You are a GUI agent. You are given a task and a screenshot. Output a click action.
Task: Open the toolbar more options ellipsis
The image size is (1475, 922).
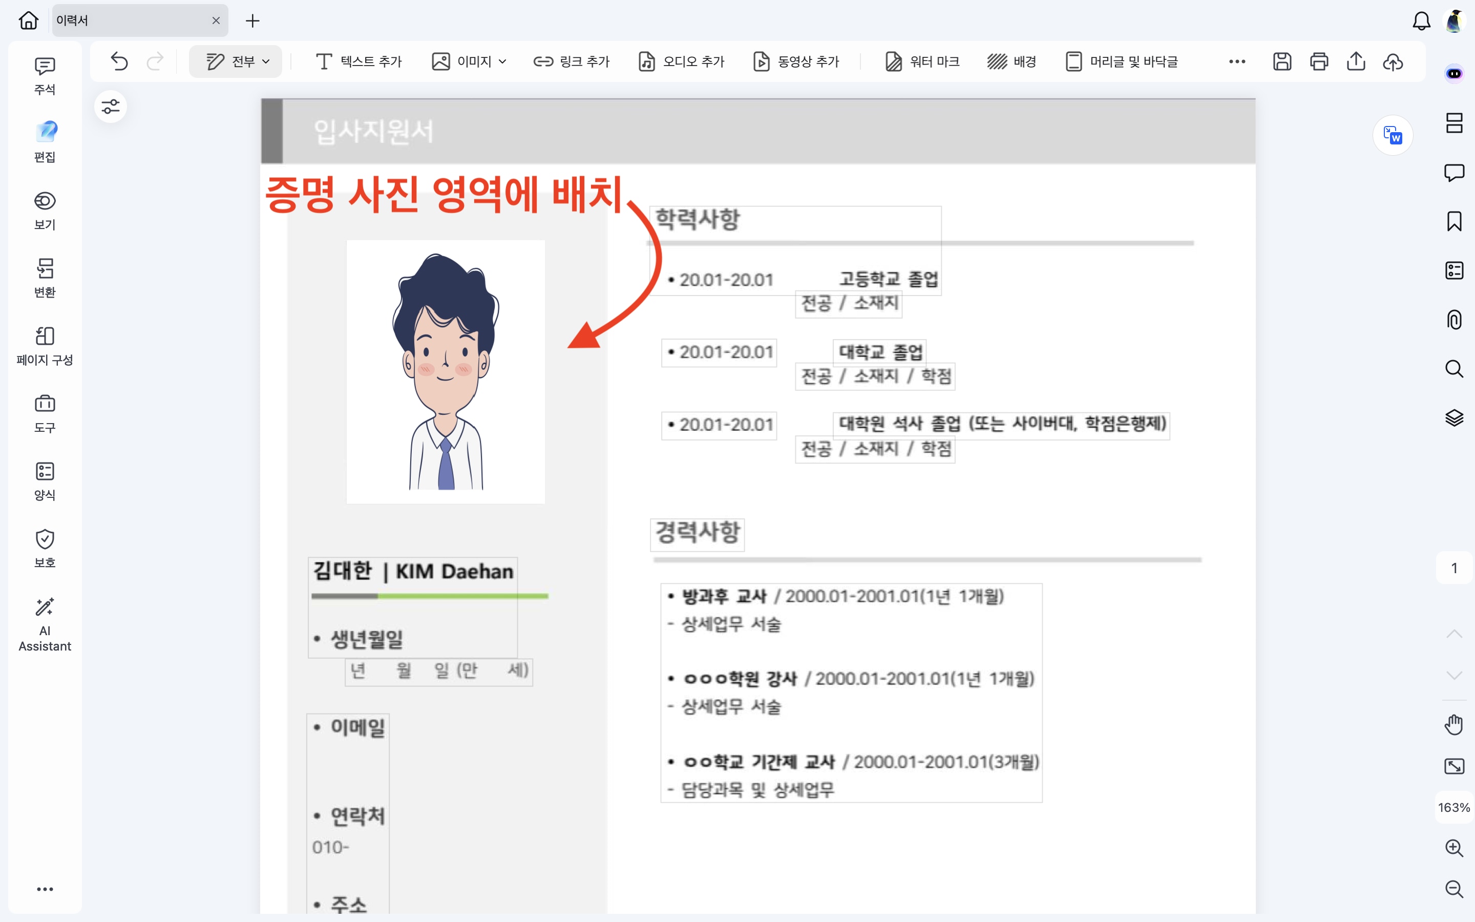click(x=1237, y=61)
